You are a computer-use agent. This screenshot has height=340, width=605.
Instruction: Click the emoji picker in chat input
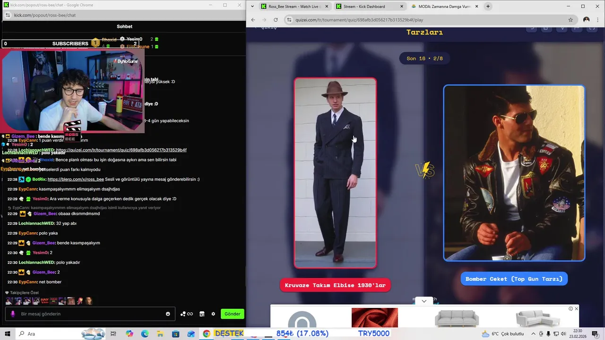pyautogui.click(x=168, y=314)
